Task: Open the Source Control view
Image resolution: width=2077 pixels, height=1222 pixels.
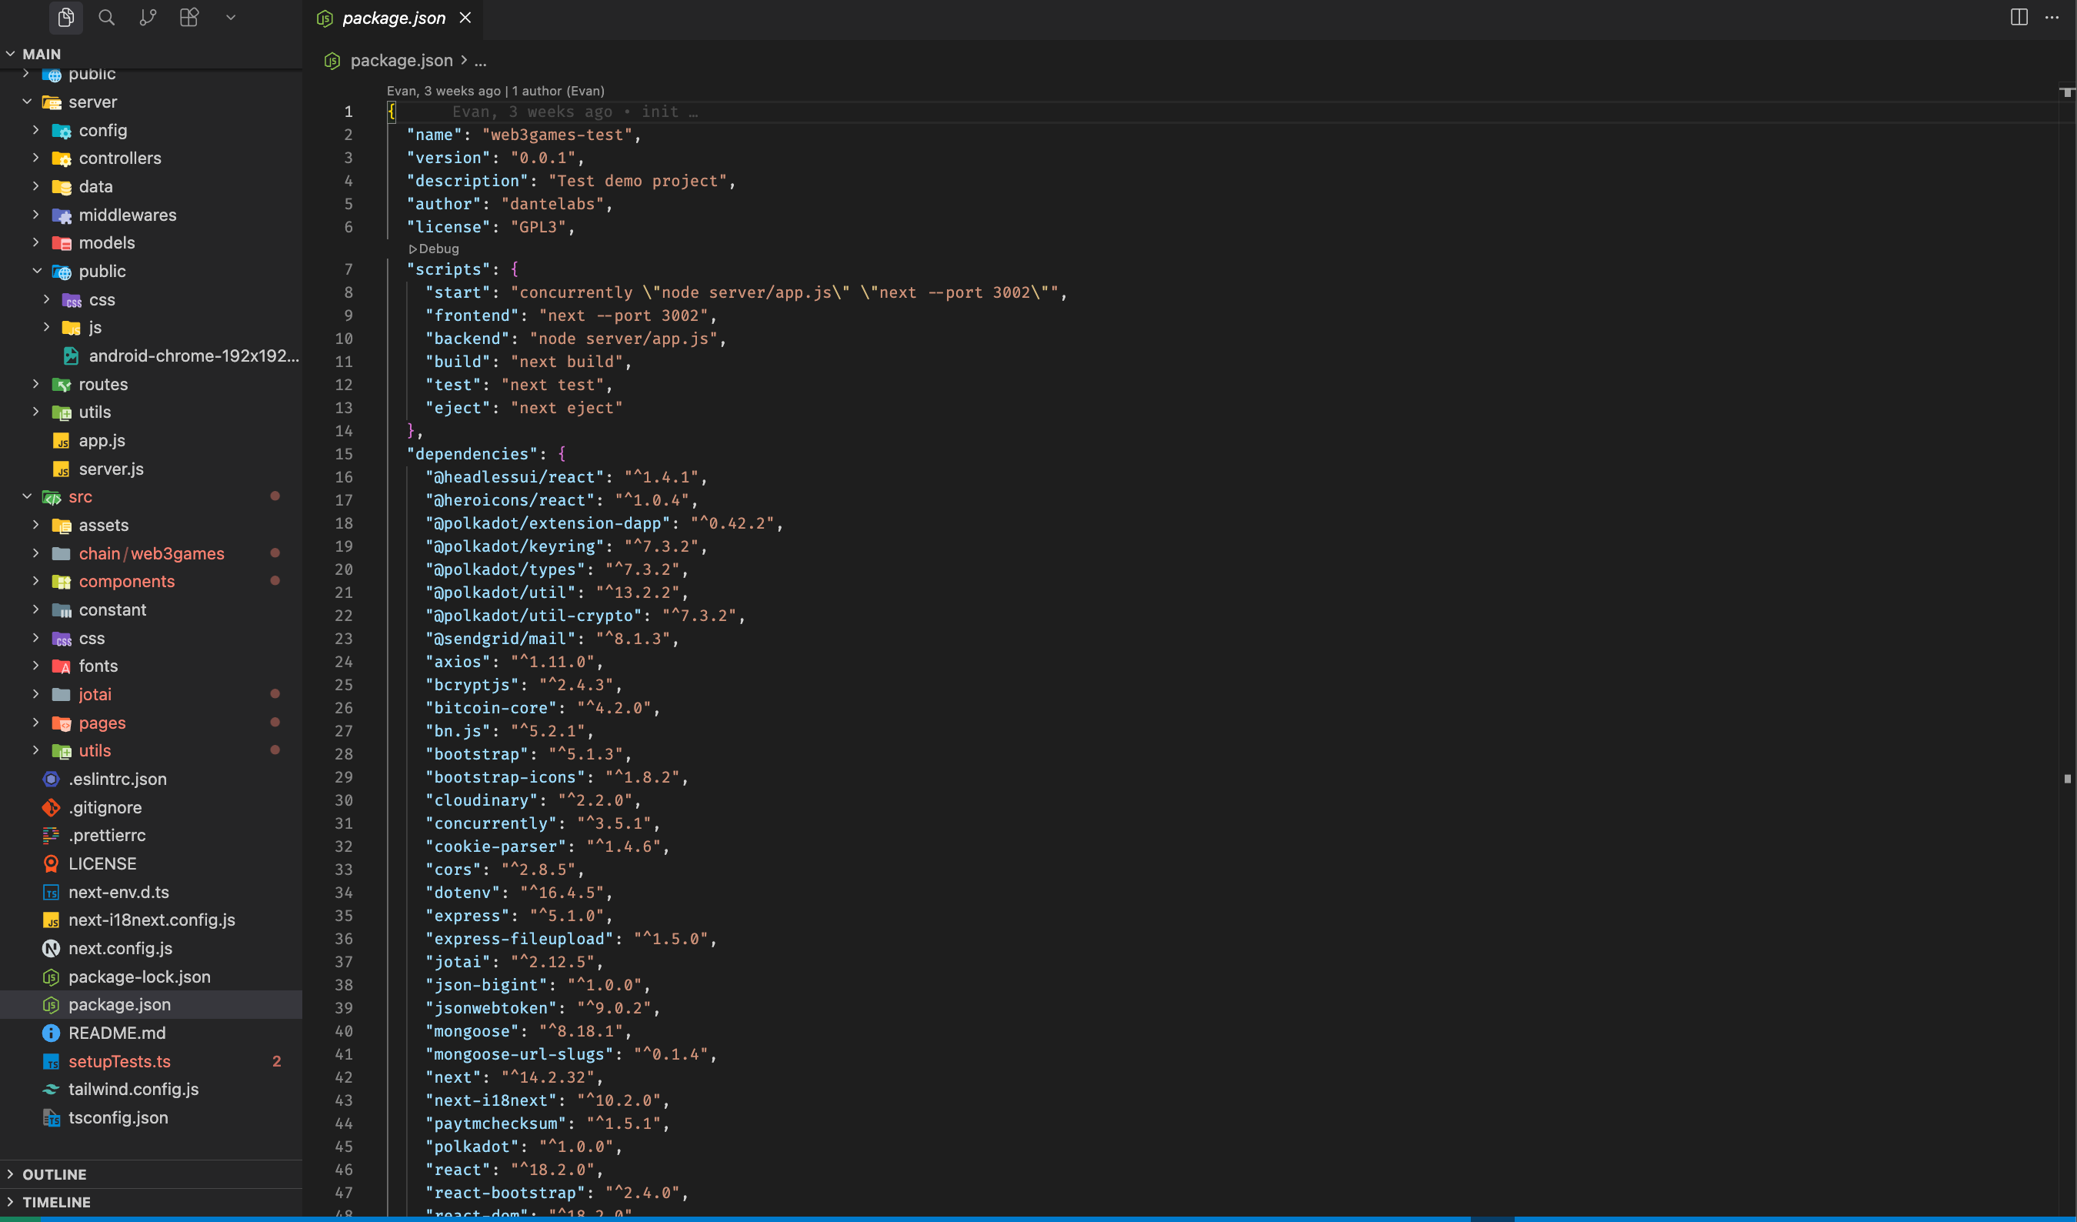Action: click(148, 18)
